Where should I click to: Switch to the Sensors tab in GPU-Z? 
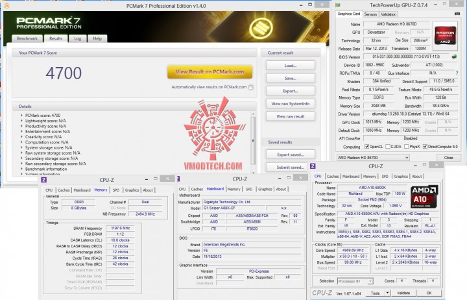point(370,14)
